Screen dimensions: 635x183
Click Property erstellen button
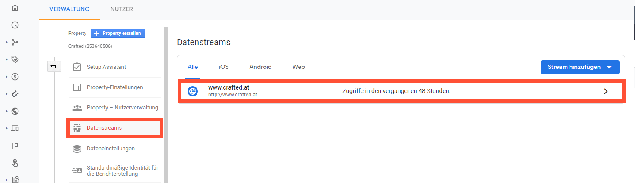[x=118, y=33]
